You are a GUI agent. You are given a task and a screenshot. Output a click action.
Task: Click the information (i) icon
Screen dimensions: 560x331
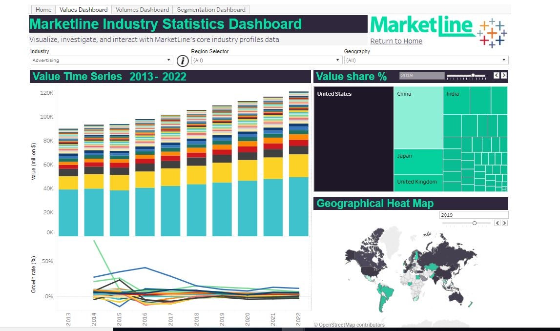183,61
